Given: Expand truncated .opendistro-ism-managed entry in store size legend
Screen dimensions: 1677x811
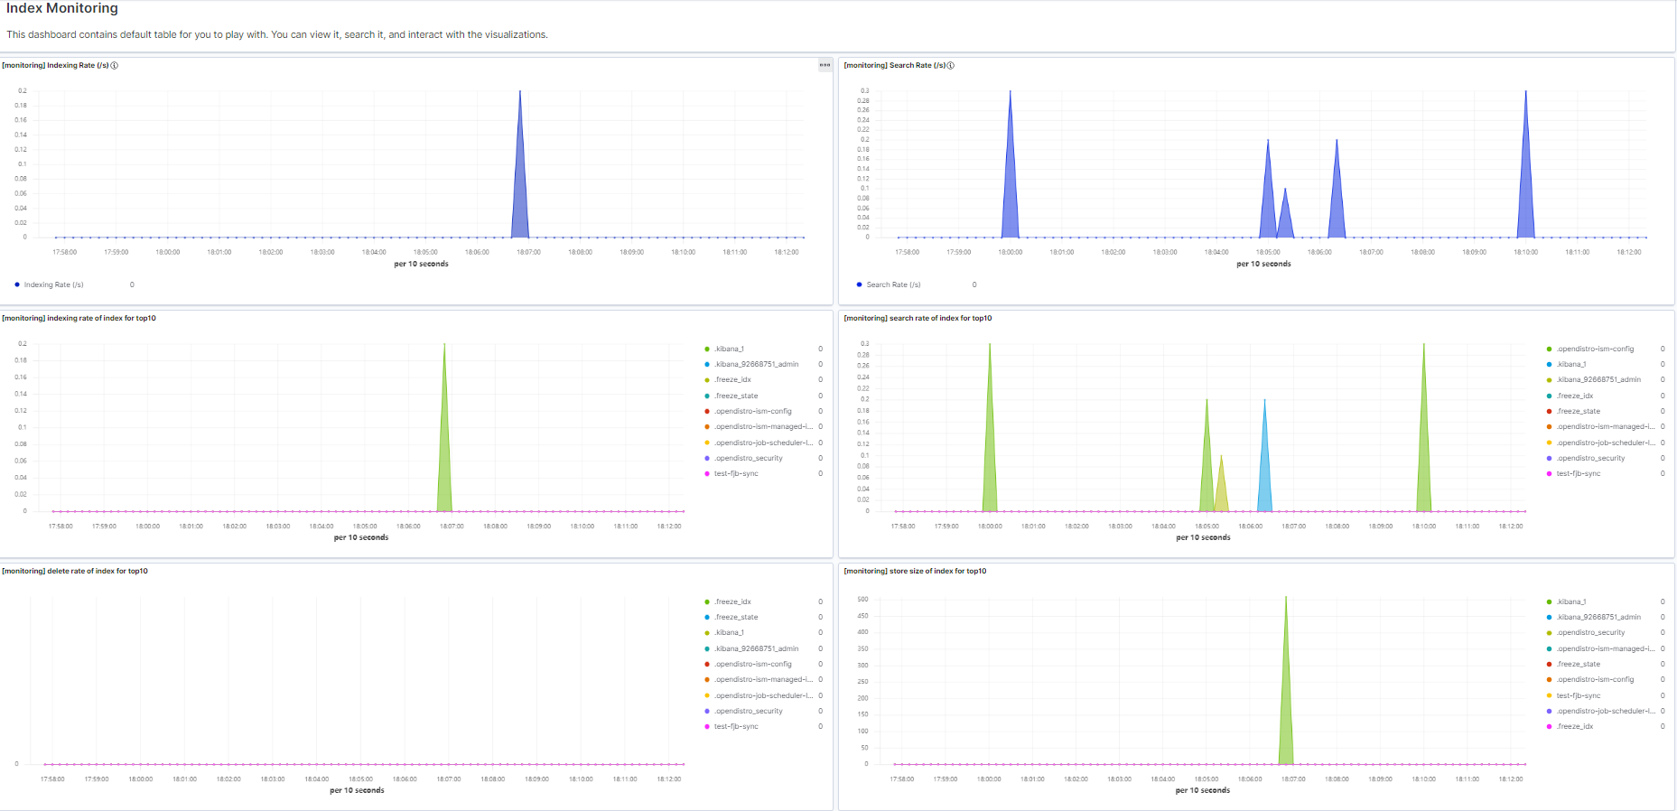Looking at the screenshot, I should coord(1605,648).
